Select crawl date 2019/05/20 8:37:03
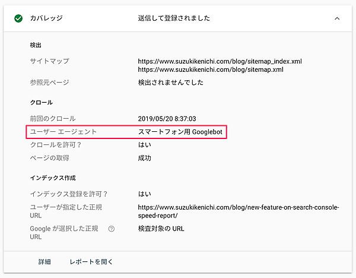The image size is (356, 278). point(167,119)
